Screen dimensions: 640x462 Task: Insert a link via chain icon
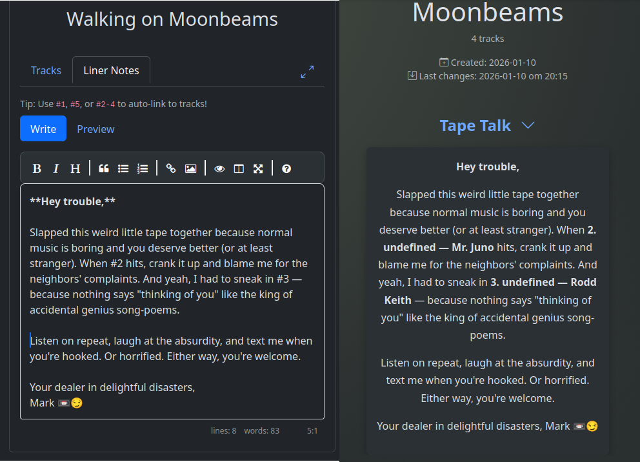[x=171, y=168]
